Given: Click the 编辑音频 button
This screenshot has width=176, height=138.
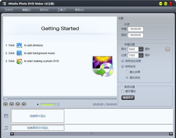Looking at the screenshot, I should coord(128,98).
